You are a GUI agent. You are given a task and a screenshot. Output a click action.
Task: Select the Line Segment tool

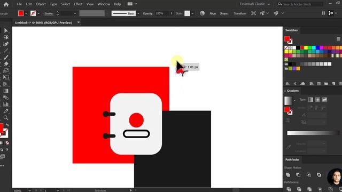6,51
